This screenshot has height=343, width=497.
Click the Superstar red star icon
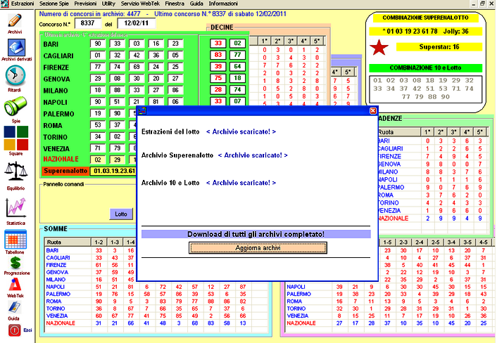[x=379, y=48]
